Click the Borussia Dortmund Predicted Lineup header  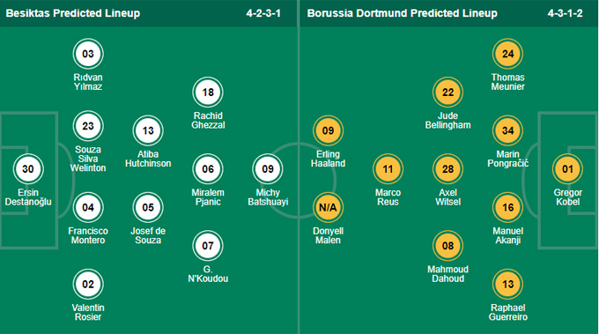pos(403,13)
